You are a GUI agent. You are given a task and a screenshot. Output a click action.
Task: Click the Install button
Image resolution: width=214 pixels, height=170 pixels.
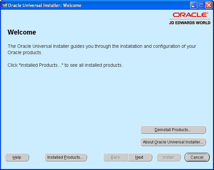169,157
